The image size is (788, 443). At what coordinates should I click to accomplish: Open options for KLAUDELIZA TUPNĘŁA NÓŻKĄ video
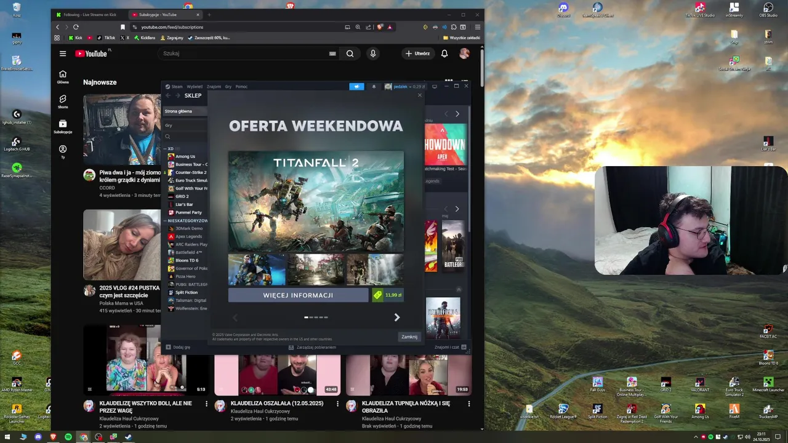coord(468,404)
